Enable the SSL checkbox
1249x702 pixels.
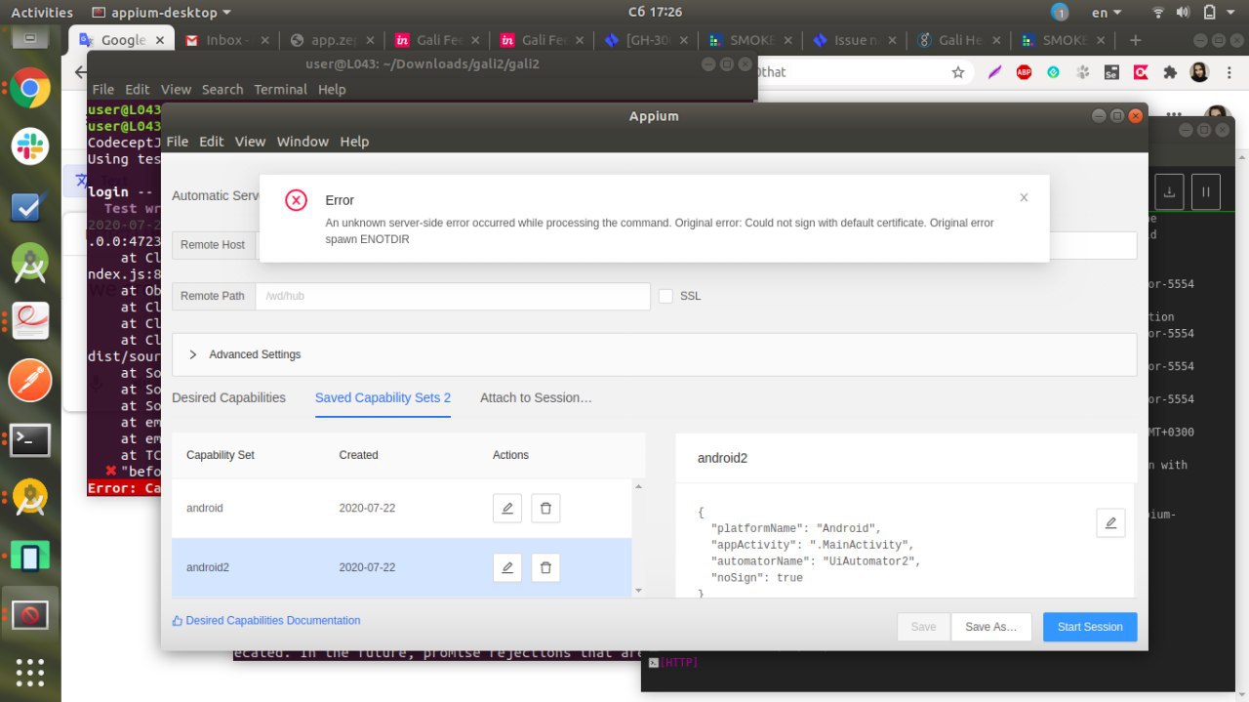click(x=665, y=296)
